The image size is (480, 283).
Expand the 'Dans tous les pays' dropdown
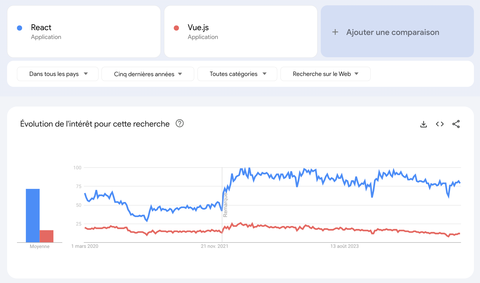(x=58, y=74)
